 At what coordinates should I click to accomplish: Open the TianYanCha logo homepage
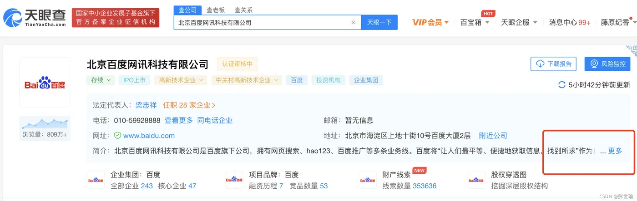coord(35,18)
